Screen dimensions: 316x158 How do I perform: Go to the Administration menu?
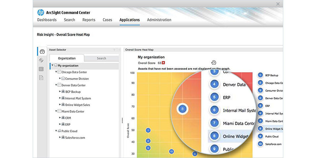click(x=159, y=20)
